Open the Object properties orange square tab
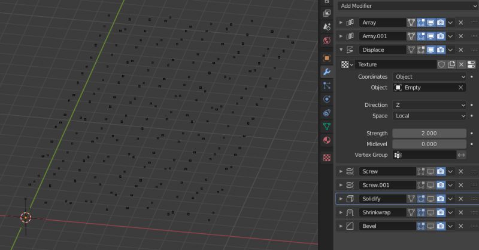The height and width of the screenshot is (250, 479). tap(326, 58)
